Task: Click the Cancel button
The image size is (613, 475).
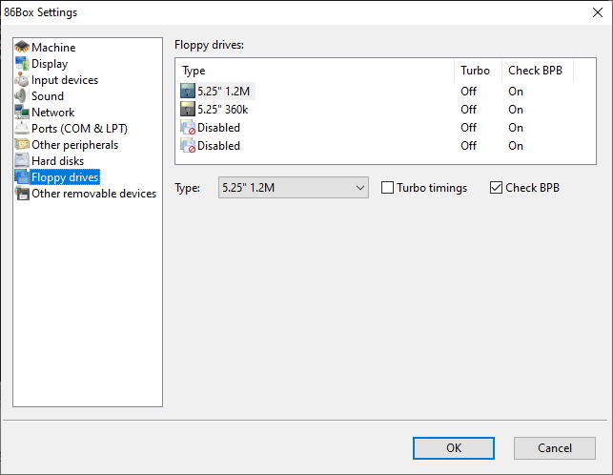Action: click(554, 448)
